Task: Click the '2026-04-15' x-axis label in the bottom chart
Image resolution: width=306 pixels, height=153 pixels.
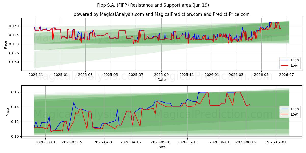Action: coord(131,142)
